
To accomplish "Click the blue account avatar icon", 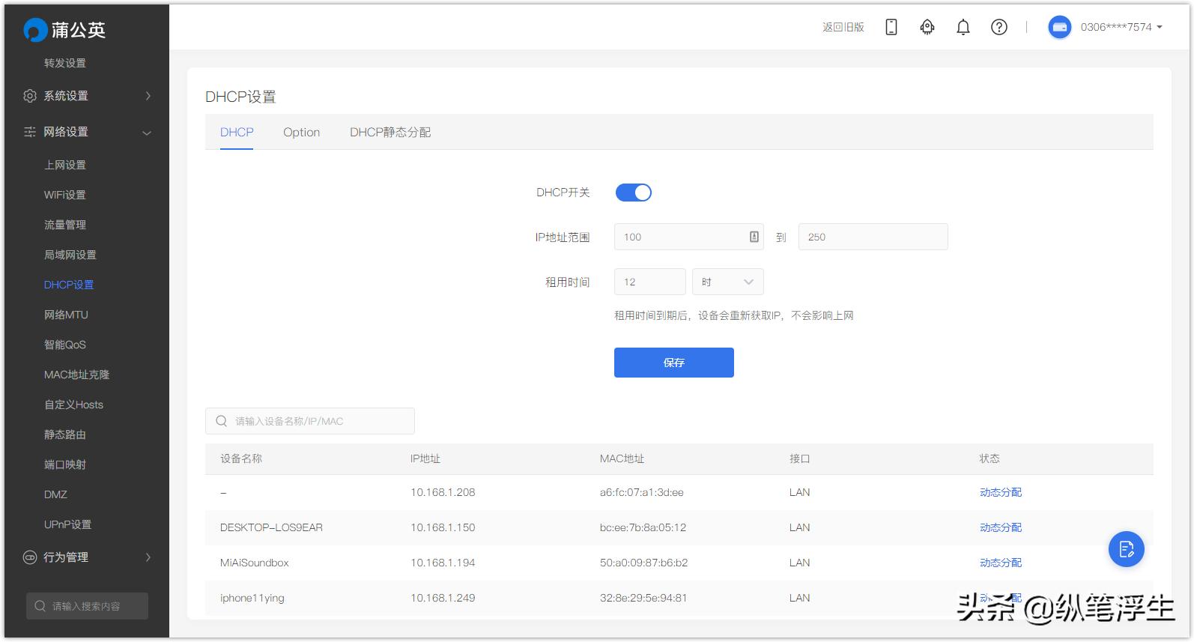I will tap(1059, 27).
